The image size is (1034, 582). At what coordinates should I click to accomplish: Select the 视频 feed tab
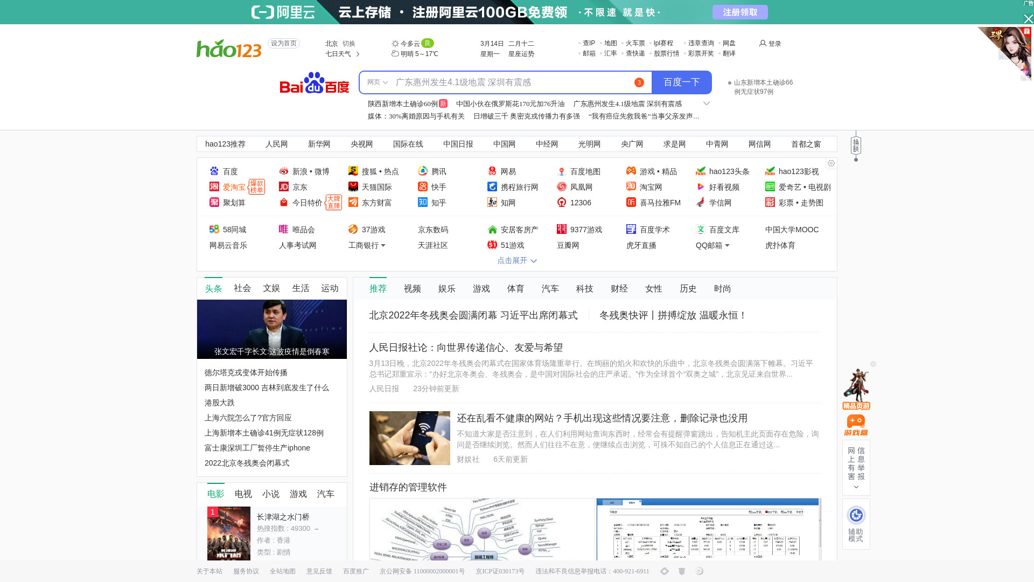click(x=413, y=289)
